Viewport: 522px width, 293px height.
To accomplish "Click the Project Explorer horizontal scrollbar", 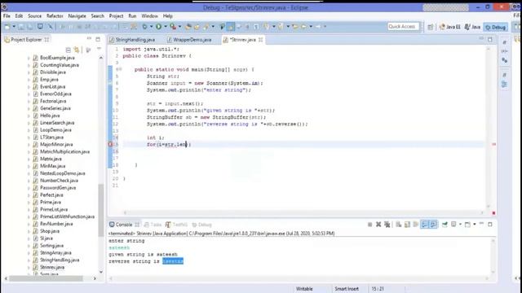I will coord(46,278).
